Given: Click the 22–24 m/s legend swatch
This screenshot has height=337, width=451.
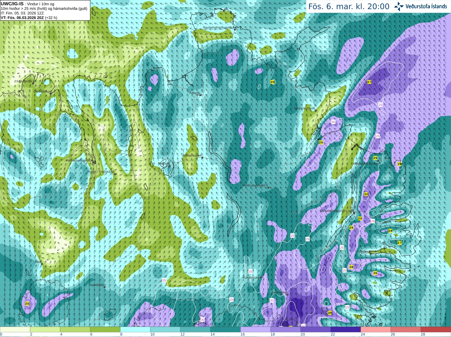Looking at the screenshot, I should [346, 330].
